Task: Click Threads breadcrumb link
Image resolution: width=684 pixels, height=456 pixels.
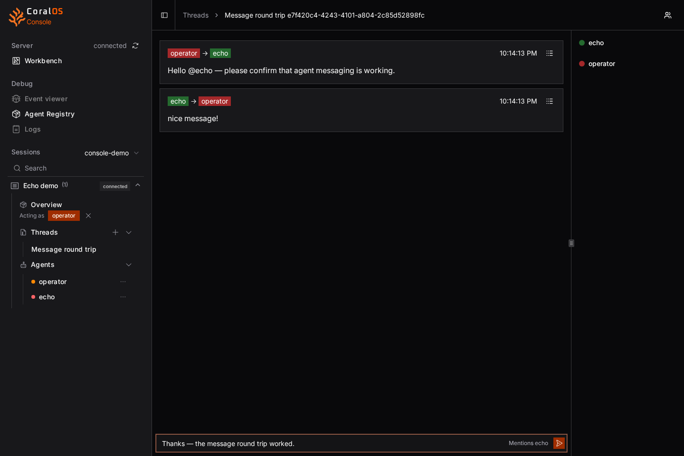Action: (x=196, y=15)
